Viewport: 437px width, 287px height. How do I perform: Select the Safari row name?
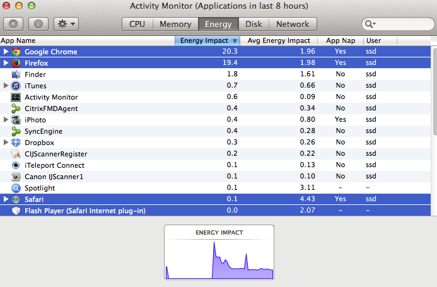coord(34,199)
